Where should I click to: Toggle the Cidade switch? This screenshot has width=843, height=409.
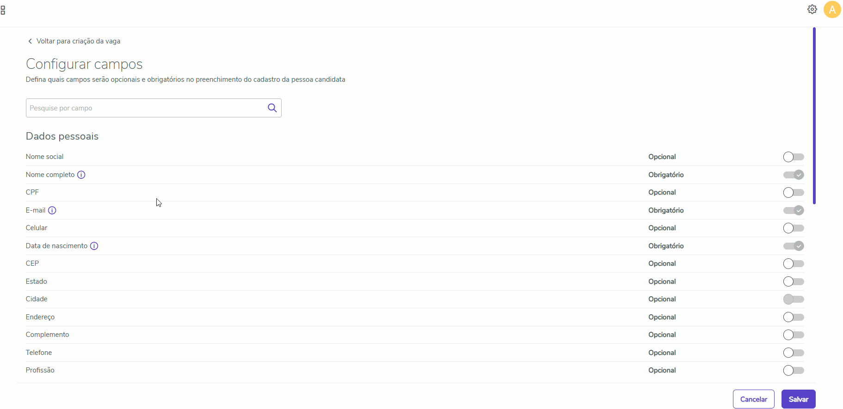[794, 299]
